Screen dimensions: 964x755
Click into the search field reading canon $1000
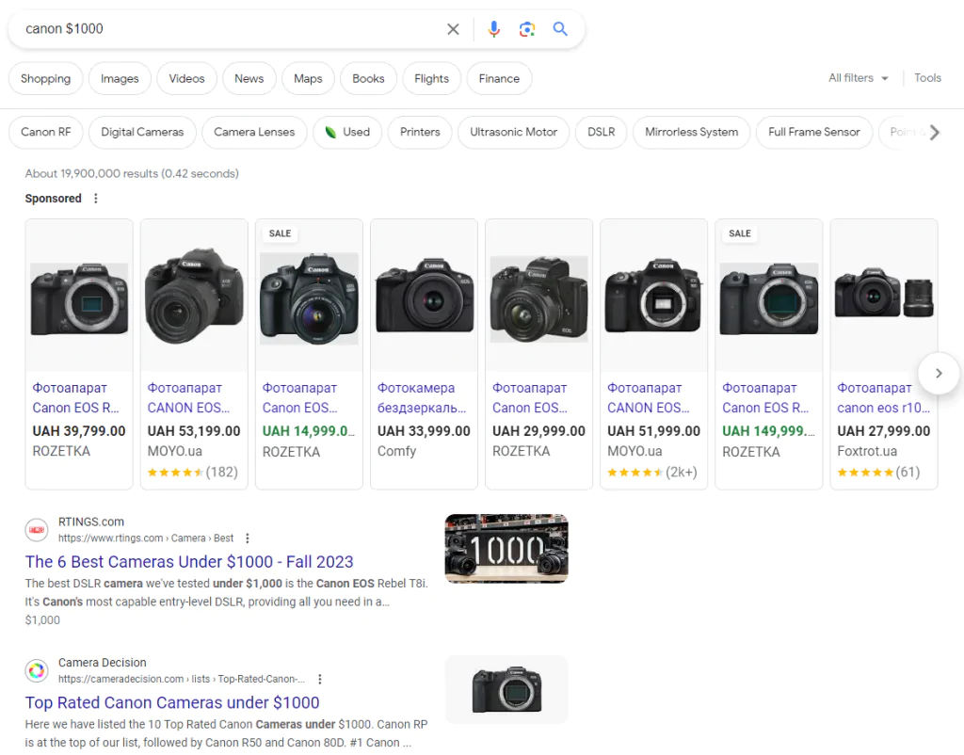tap(228, 29)
